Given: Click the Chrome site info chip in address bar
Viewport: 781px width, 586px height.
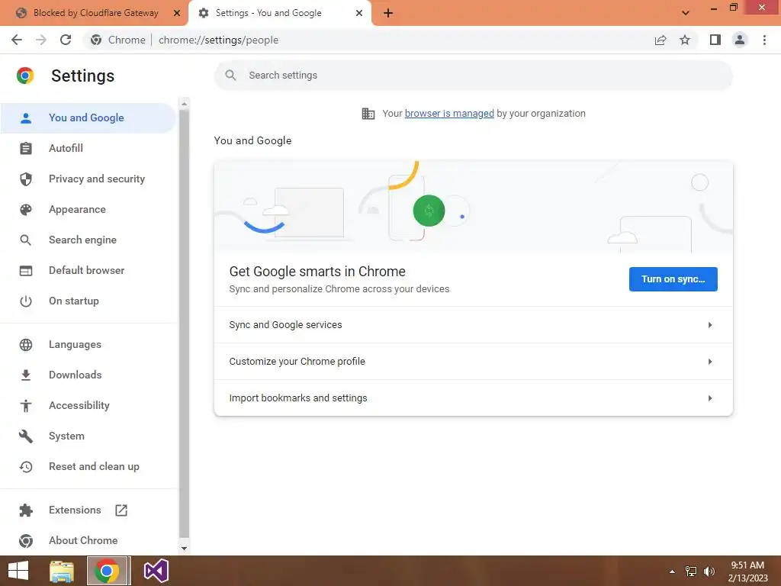Looking at the screenshot, I should pyautogui.click(x=118, y=40).
